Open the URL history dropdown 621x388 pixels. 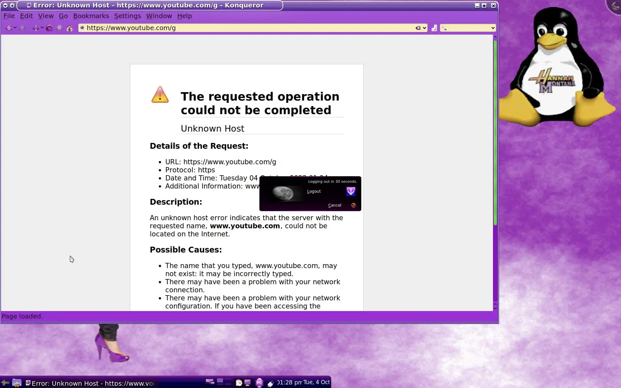click(425, 28)
